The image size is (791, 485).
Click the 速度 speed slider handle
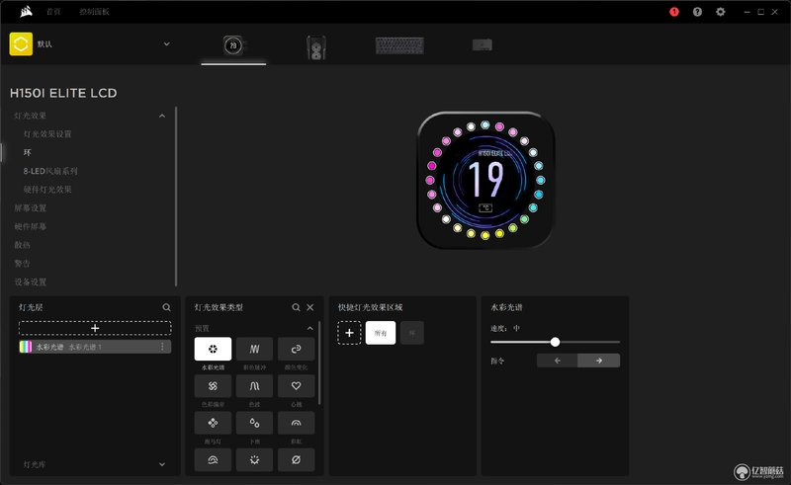tap(555, 342)
